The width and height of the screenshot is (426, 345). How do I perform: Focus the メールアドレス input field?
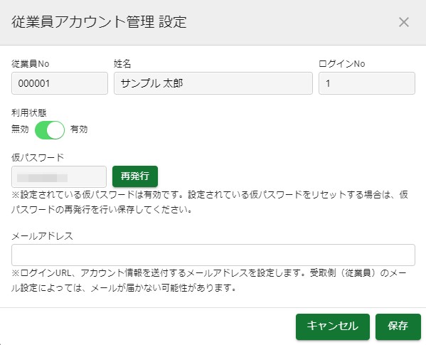pos(213,255)
